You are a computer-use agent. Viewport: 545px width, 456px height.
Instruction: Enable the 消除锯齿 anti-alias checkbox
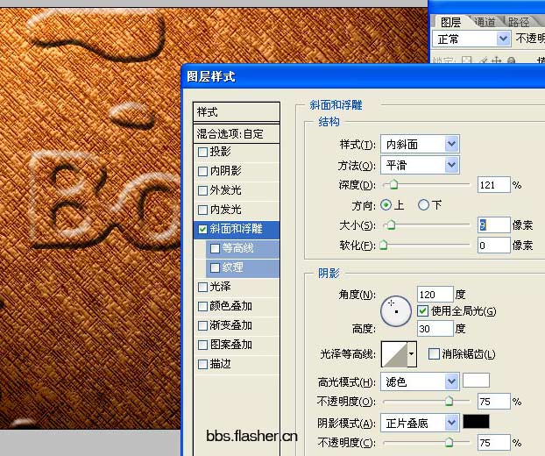point(434,353)
